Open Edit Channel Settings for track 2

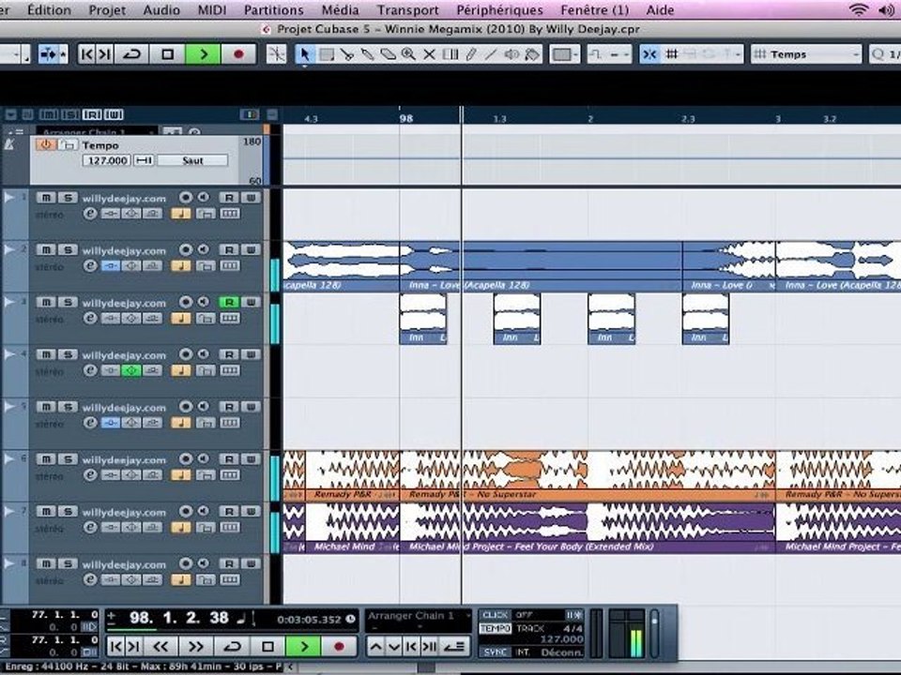pos(90,265)
